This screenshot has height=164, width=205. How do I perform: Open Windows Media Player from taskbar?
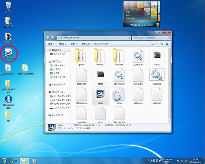(x=34, y=161)
